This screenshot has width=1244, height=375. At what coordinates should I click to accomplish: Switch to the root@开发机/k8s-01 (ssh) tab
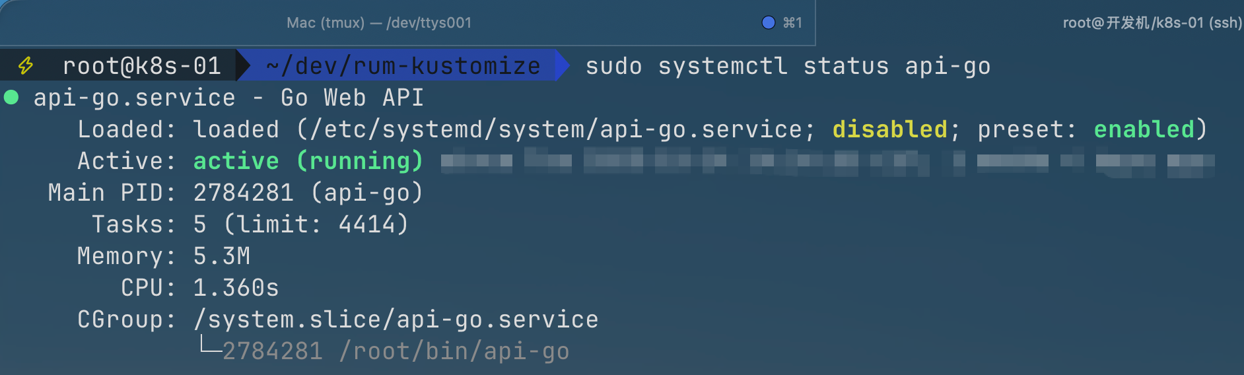(1152, 22)
